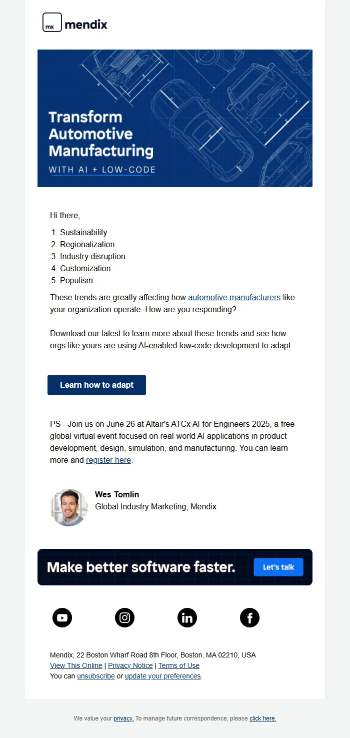This screenshot has height=738, width=350.
Task: Click the privacy link in footer
Action: [123, 718]
